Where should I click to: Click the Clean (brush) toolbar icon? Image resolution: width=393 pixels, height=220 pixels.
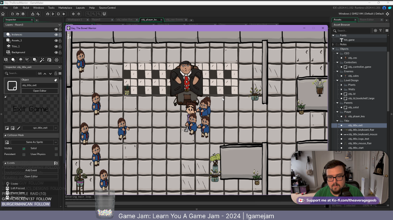tap(64, 14)
